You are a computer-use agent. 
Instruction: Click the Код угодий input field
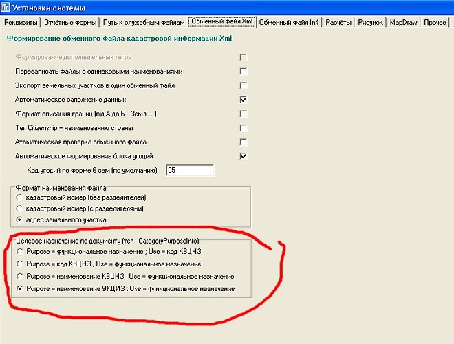pyautogui.click(x=191, y=170)
